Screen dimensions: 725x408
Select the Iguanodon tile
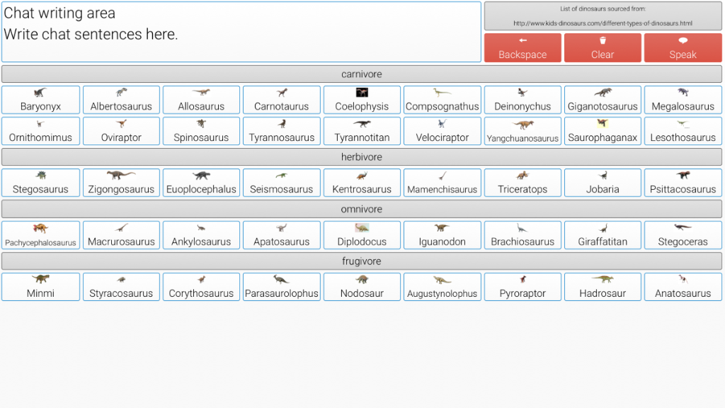[443, 235]
